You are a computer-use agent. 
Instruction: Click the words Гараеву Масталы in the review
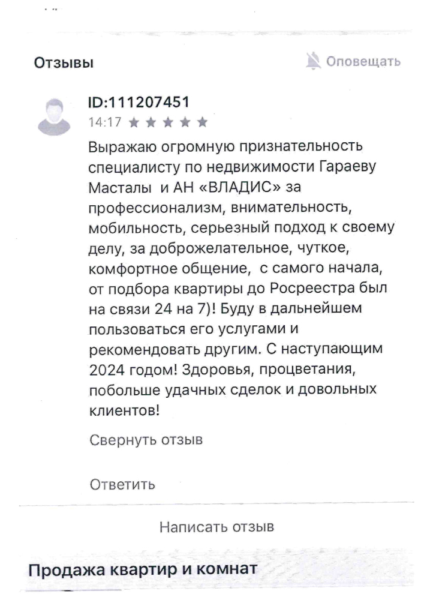pos(233,177)
